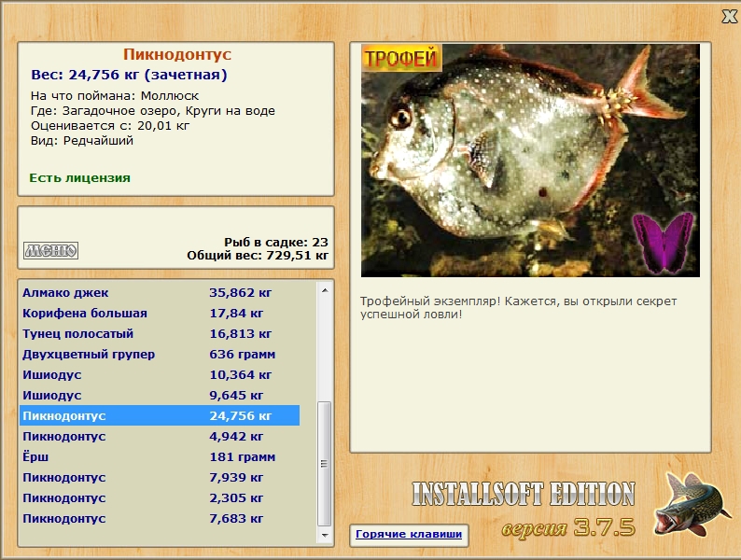Click the Трофейный экземпляр description text
Image resolution: width=741 pixels, height=560 pixels.
tap(518, 308)
